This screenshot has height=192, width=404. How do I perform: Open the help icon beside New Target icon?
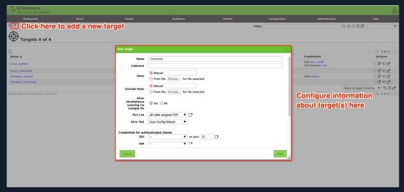pyautogui.click(x=10, y=26)
